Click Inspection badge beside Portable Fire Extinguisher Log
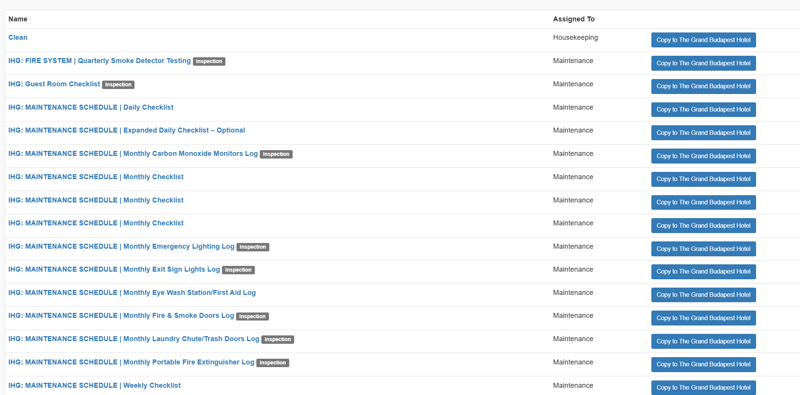The height and width of the screenshot is (395, 800). [272, 363]
